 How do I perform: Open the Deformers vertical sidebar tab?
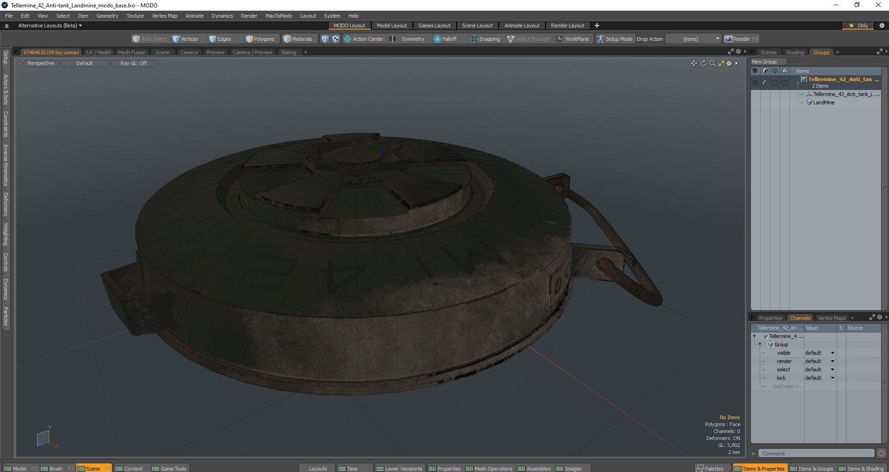coord(6,204)
